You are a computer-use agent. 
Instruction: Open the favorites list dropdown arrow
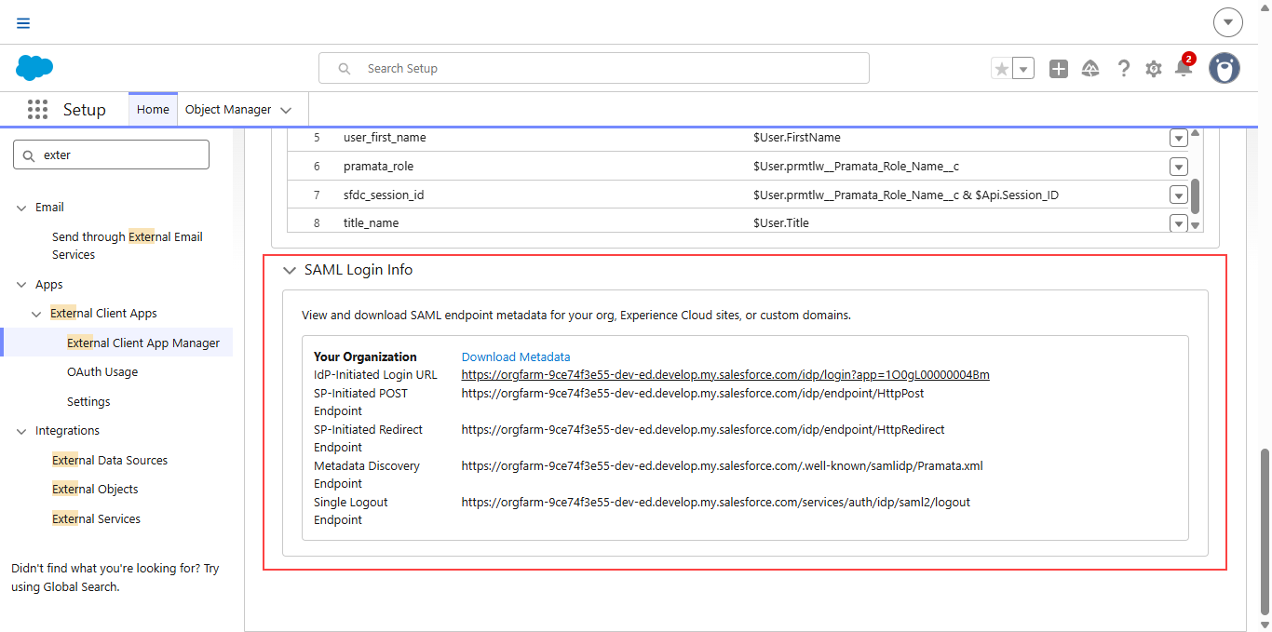[1023, 68]
